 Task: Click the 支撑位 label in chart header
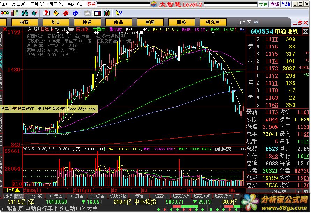pyautogui.click(x=99, y=30)
